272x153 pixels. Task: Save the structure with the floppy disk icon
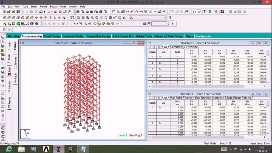(18, 12)
